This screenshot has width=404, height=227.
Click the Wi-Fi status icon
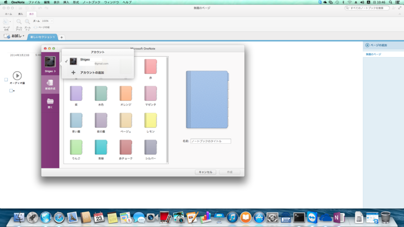coord(349,2)
